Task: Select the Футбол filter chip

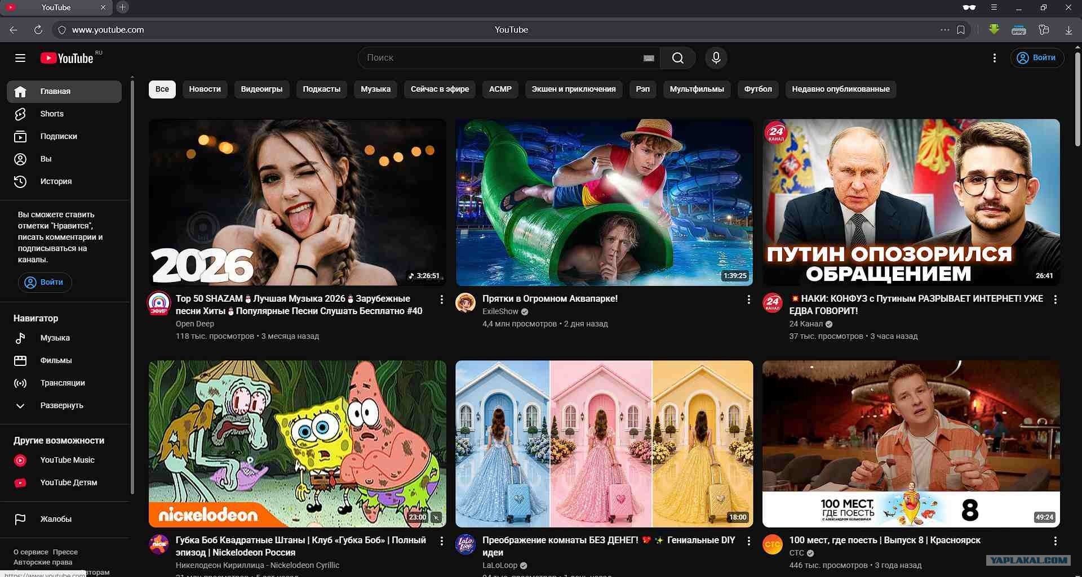Action: coord(758,89)
